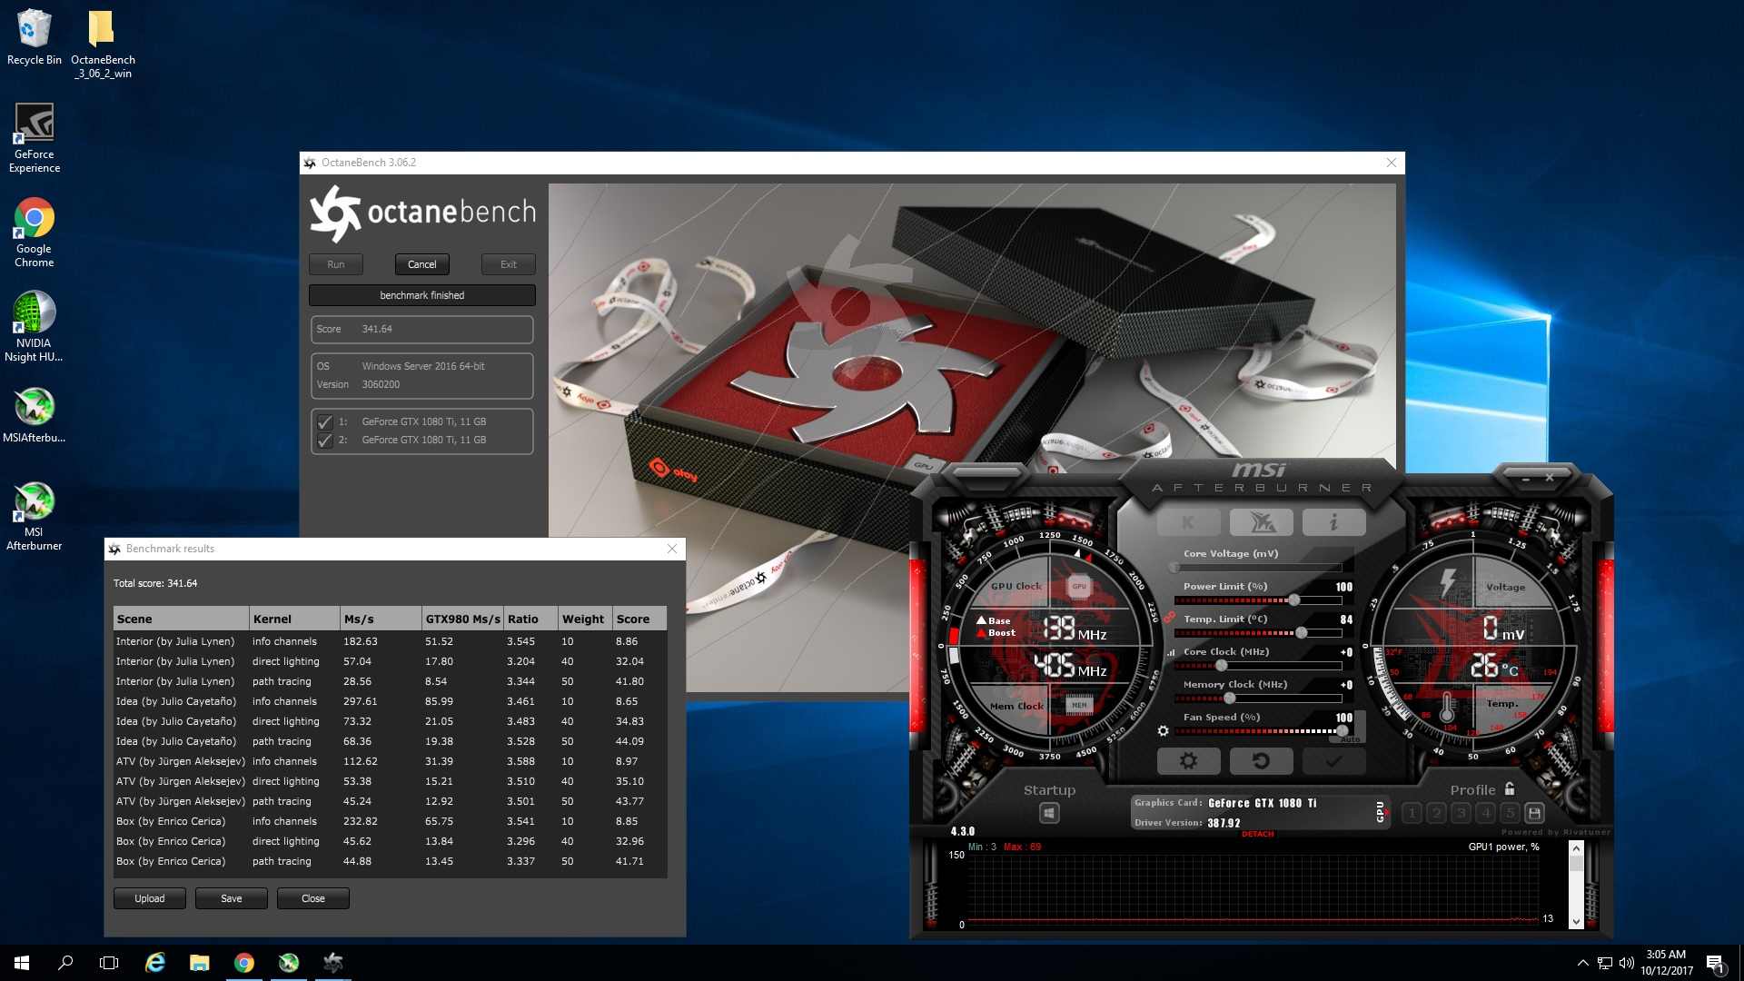Launch Kombustor with the K icon
This screenshot has width=1744, height=981.
[1189, 521]
